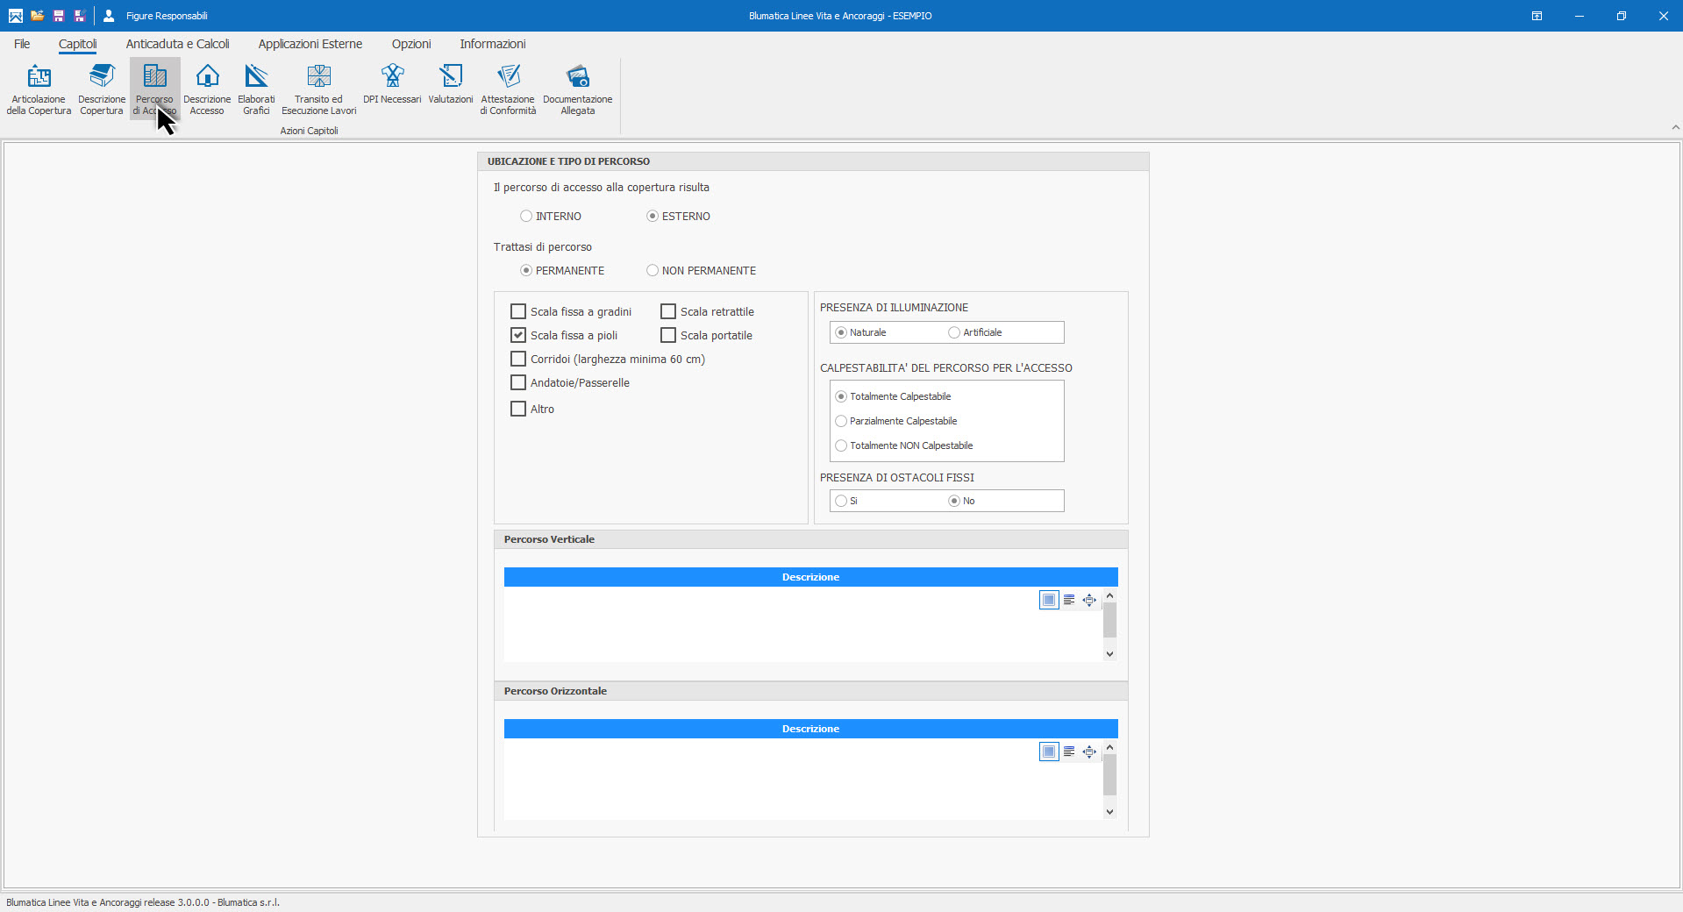This screenshot has width=1683, height=912.
Task: Enable the Andatoie/Passerelle checkbox
Action: (518, 383)
